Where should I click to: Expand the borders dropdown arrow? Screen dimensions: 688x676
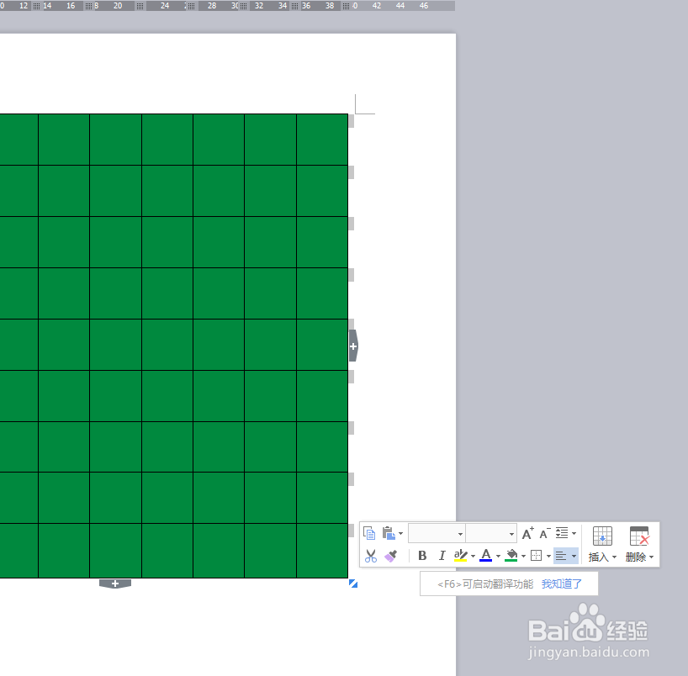[548, 557]
